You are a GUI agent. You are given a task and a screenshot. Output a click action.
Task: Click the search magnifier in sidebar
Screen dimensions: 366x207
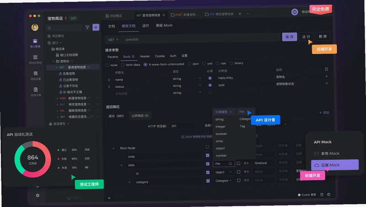click(49, 28)
